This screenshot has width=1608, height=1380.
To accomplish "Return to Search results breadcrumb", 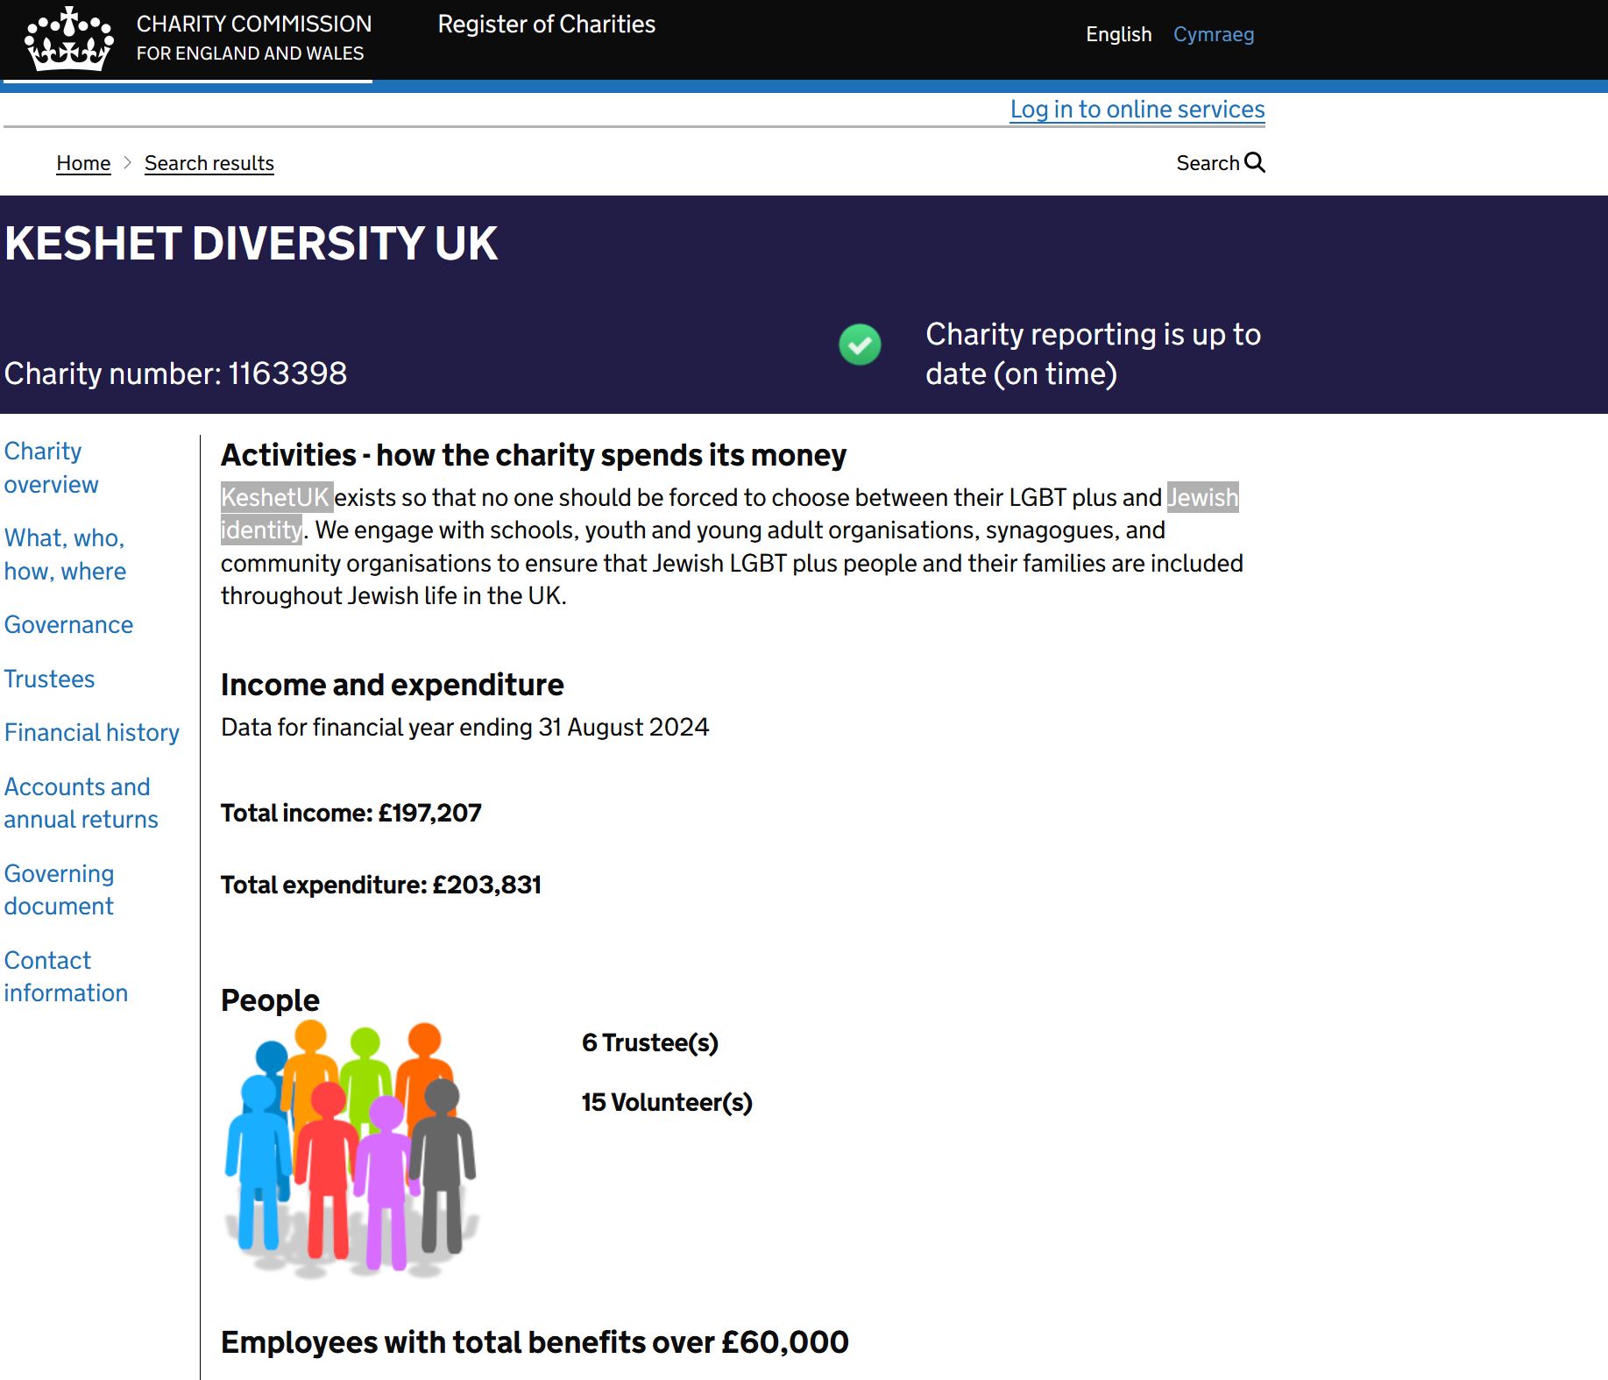I will [x=209, y=163].
